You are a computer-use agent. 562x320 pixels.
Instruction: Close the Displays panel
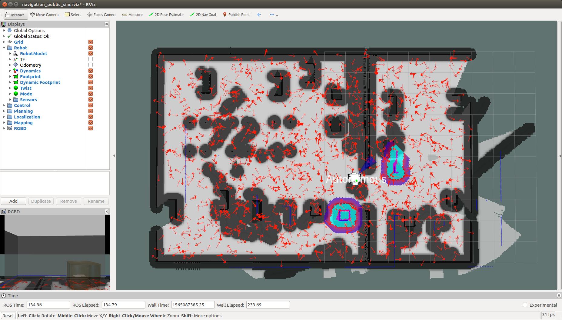(x=107, y=24)
